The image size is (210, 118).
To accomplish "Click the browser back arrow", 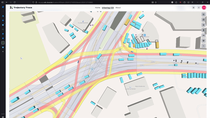I will tap(7, 2).
